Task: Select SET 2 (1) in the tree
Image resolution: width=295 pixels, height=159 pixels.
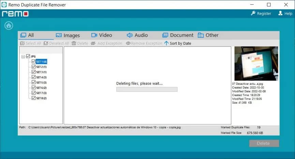Action: coord(41,67)
